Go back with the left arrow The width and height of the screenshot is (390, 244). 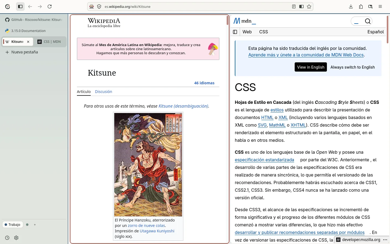pyautogui.click(x=30, y=7)
